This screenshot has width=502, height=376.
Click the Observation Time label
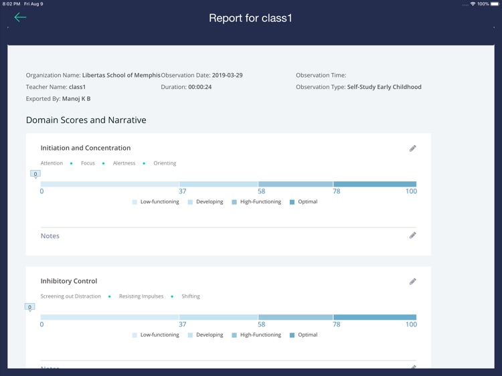point(321,75)
